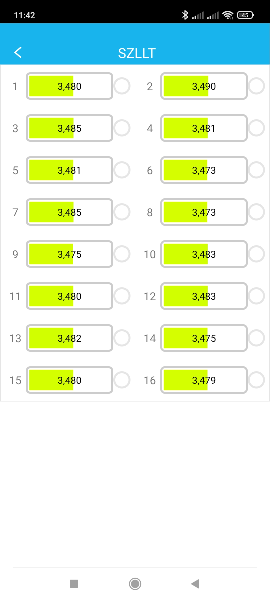
Task: Tap the Wi-Fi status icon
Action: click(228, 15)
